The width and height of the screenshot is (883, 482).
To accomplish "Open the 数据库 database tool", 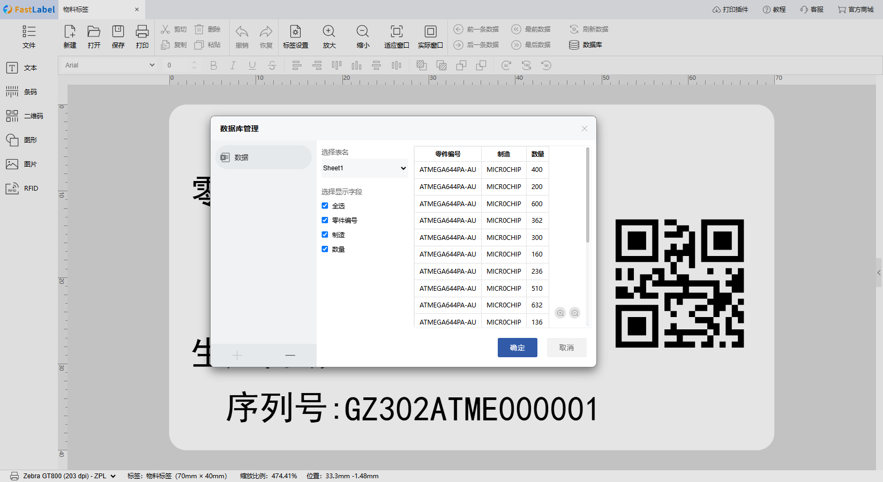I will coord(585,45).
